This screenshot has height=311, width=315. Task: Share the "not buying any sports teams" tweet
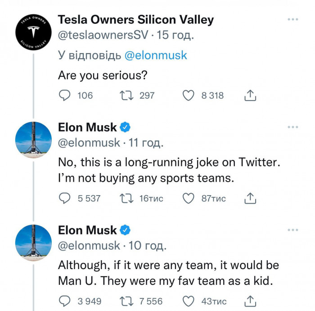pyautogui.click(x=250, y=198)
